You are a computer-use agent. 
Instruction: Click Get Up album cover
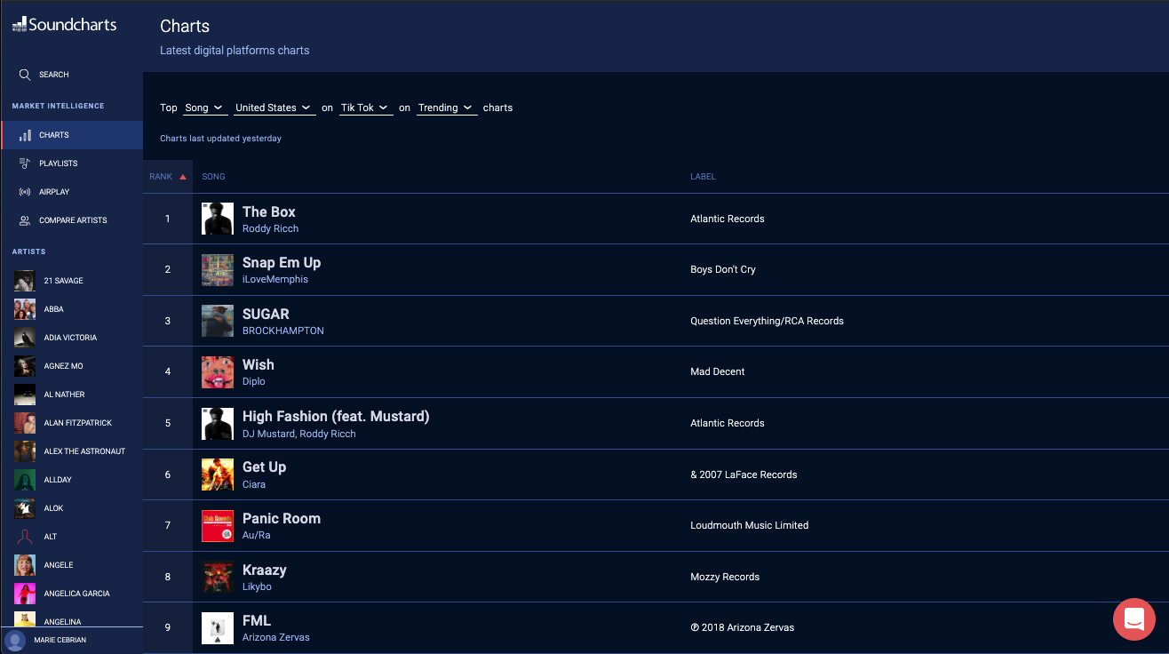coord(218,475)
